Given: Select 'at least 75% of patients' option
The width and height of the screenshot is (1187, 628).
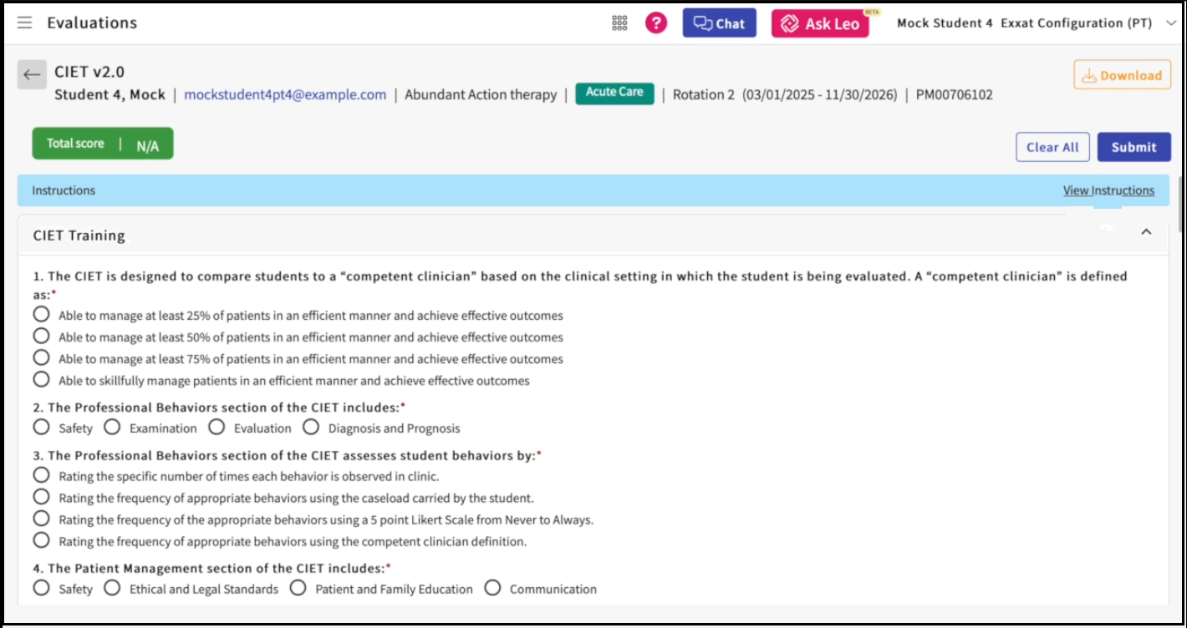Looking at the screenshot, I should point(42,358).
